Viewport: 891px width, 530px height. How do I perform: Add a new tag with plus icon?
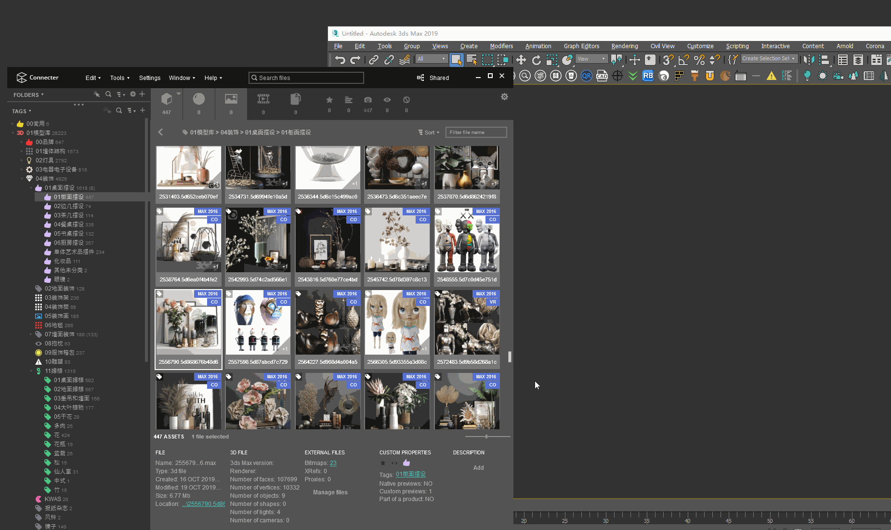click(x=143, y=110)
